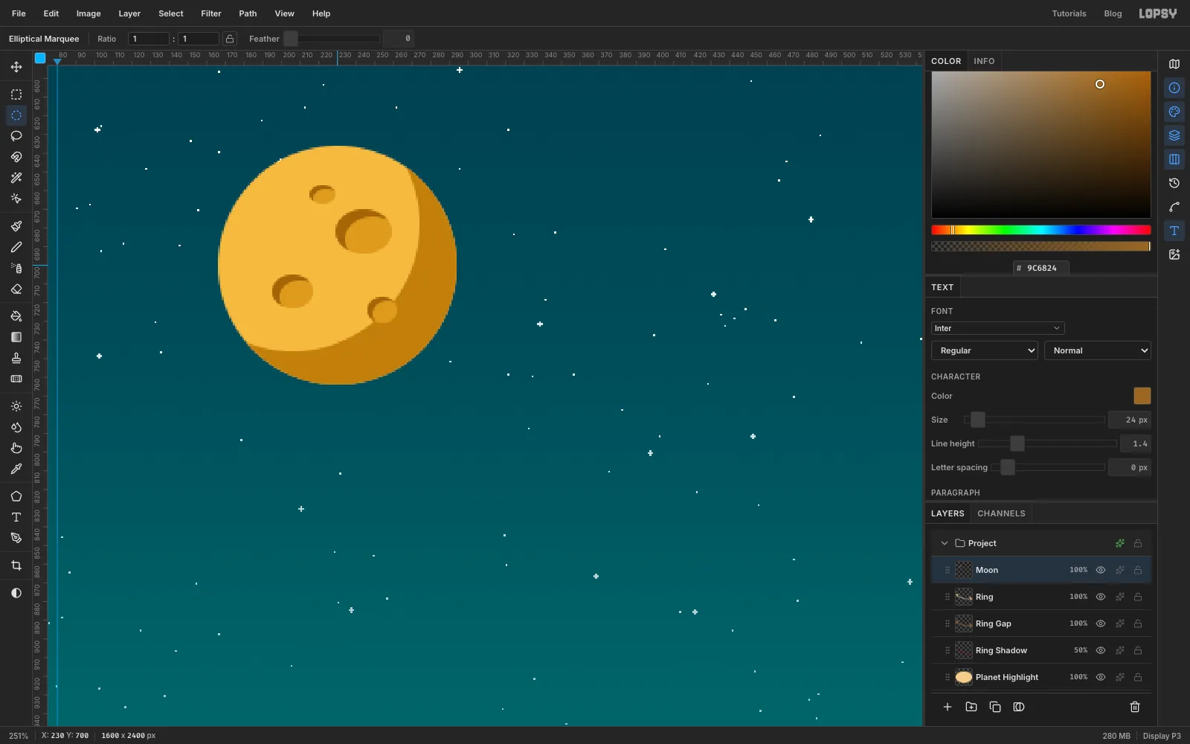Lock the Moon layer
This screenshot has height=744, width=1190.
pyautogui.click(x=1138, y=570)
